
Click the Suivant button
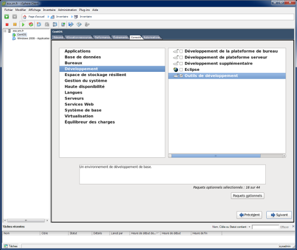pyautogui.click(x=279, y=215)
